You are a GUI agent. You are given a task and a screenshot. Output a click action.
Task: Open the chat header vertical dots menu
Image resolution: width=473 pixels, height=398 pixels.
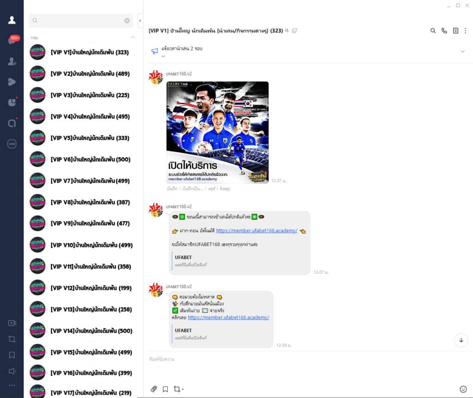click(x=465, y=30)
